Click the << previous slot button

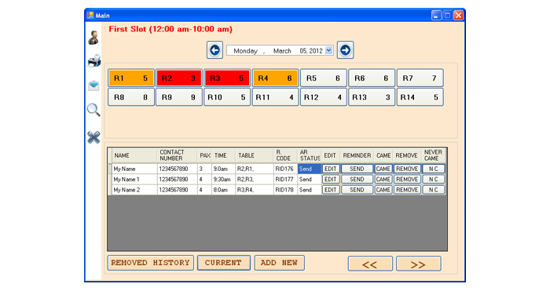click(x=370, y=264)
